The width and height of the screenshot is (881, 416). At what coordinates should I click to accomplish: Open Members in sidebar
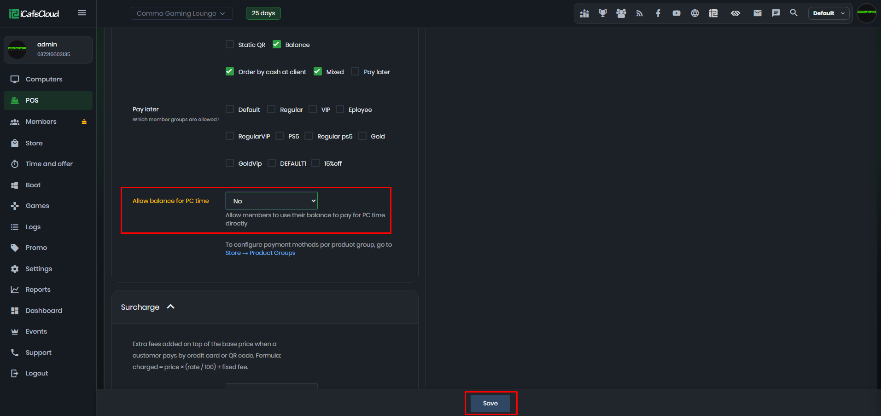[48, 121]
